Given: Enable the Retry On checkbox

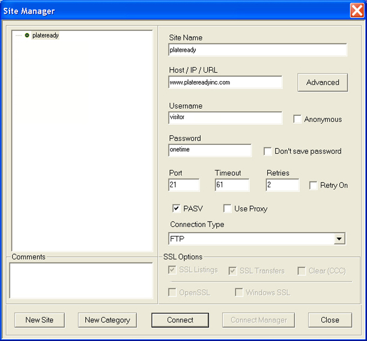Looking at the screenshot, I should coord(313,186).
